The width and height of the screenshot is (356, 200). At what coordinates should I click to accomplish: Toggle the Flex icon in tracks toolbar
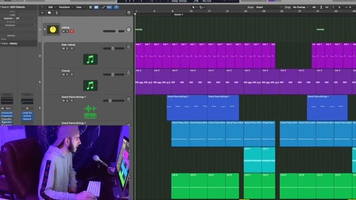[x=109, y=7]
